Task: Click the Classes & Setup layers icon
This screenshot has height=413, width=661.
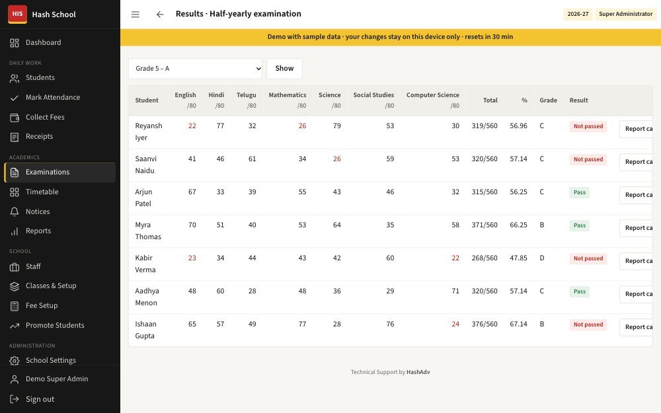Action: click(15, 286)
